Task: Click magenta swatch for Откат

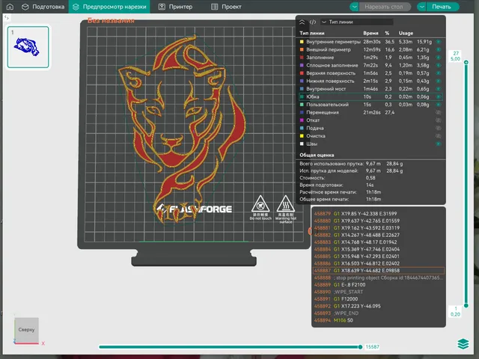Action: tap(302, 120)
